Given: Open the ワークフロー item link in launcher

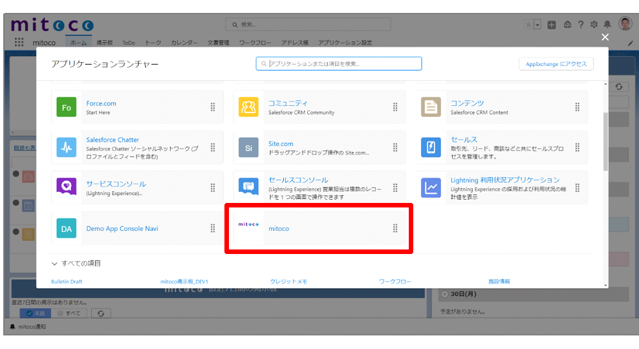Looking at the screenshot, I should [x=395, y=281].
